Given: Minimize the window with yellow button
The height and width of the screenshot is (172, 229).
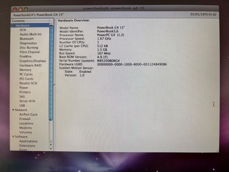Looking at the screenshot, I should [x=21, y=9].
